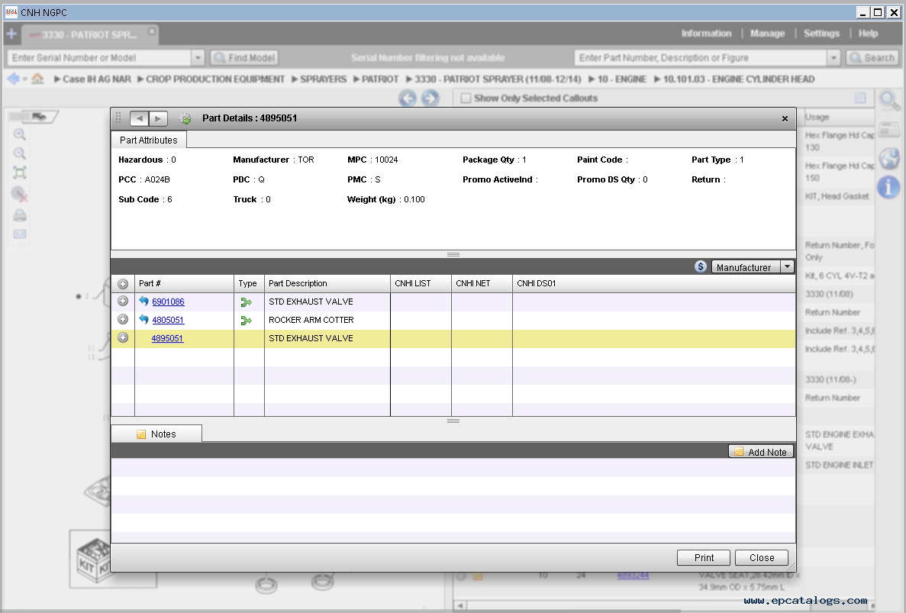Viewport: 906px width, 613px height.
Task: Go to SPRAYERS in the breadcrumb
Action: [323, 79]
